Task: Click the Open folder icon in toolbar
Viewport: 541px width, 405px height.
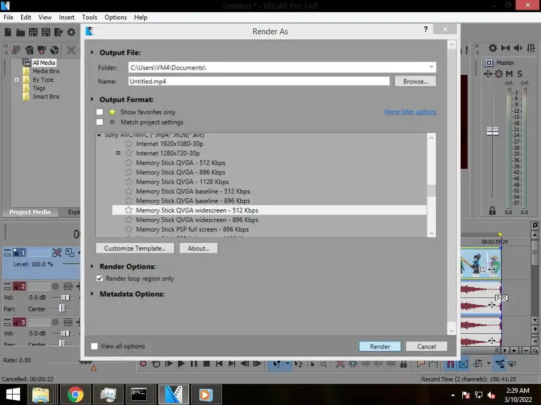Action: point(21,32)
